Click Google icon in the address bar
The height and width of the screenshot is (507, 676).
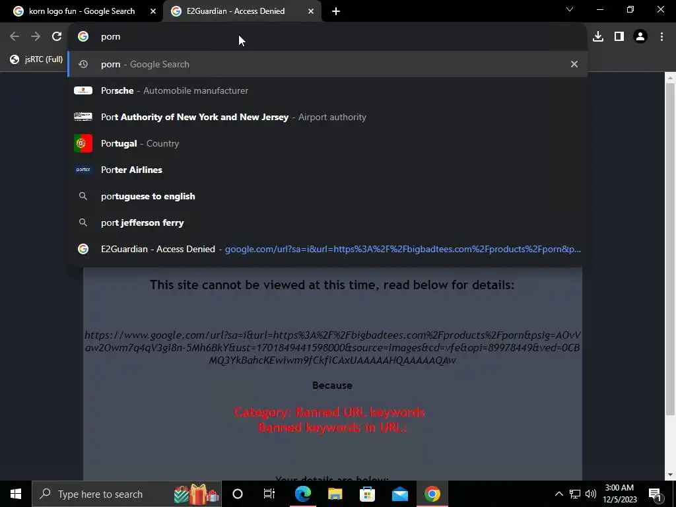tap(83, 37)
